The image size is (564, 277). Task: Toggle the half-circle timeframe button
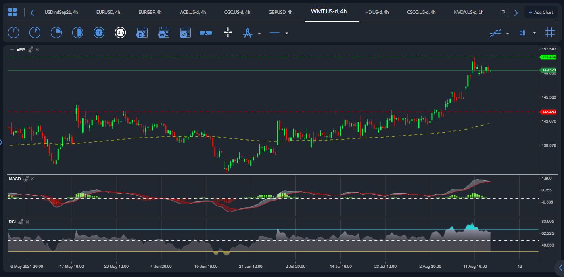click(x=77, y=33)
